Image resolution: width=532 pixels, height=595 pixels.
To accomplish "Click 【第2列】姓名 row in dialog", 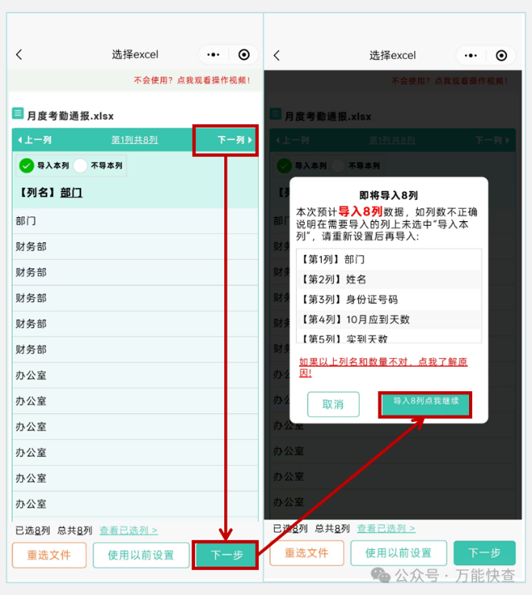I will pos(389,279).
